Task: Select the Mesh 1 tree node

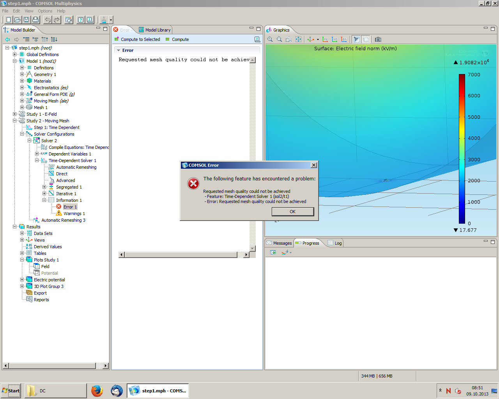Action: [41, 108]
